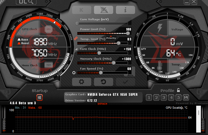Click the 1890 MHz GPU clock readout

(x=45, y=42)
